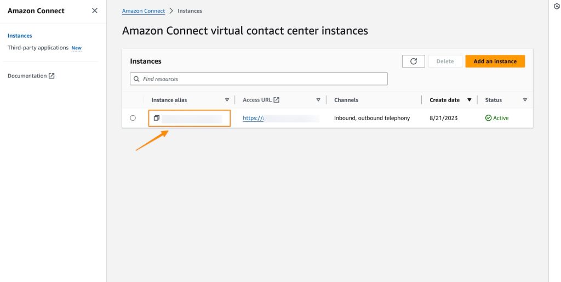Follow the Amazon Connect breadcrumb link
561x282 pixels.
pyautogui.click(x=143, y=11)
